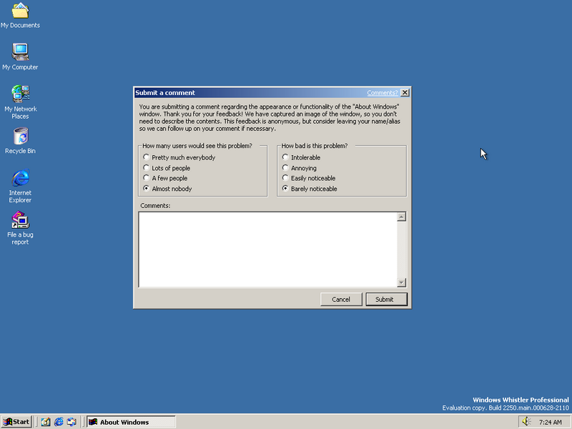The width and height of the screenshot is (572, 429).
Task: Select the File a bug report icon
Action: 20,228
